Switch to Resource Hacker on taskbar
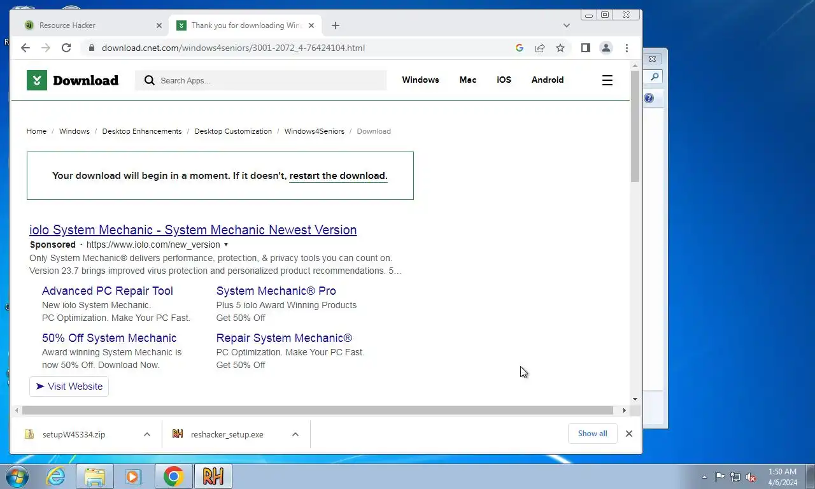 (213, 476)
